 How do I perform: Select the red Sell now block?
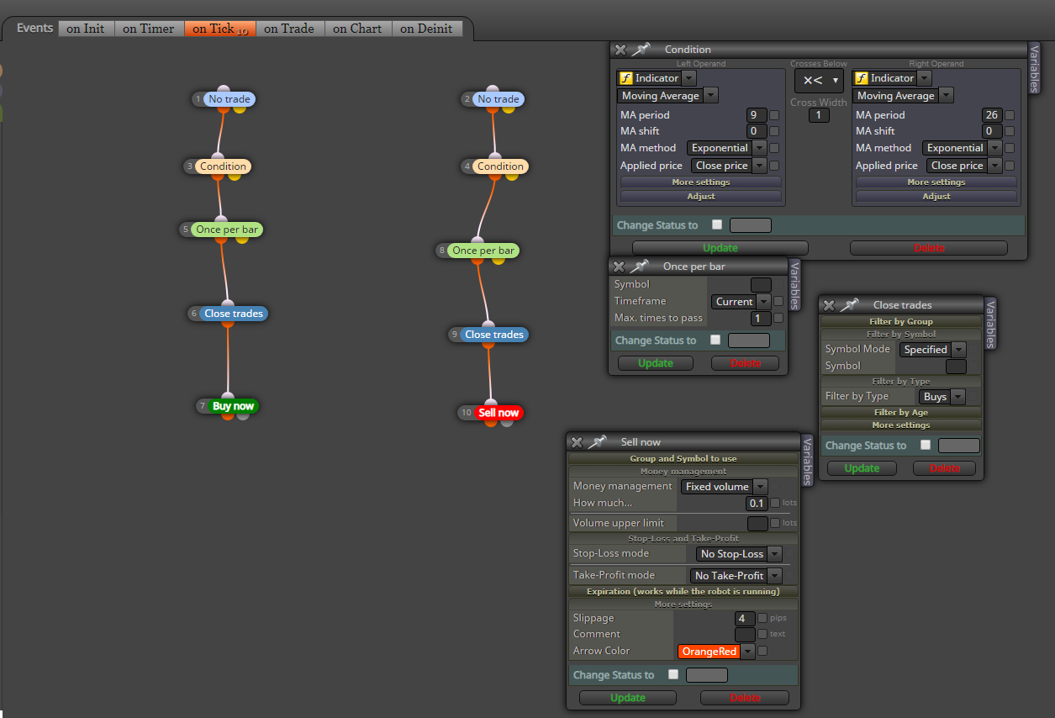498,413
